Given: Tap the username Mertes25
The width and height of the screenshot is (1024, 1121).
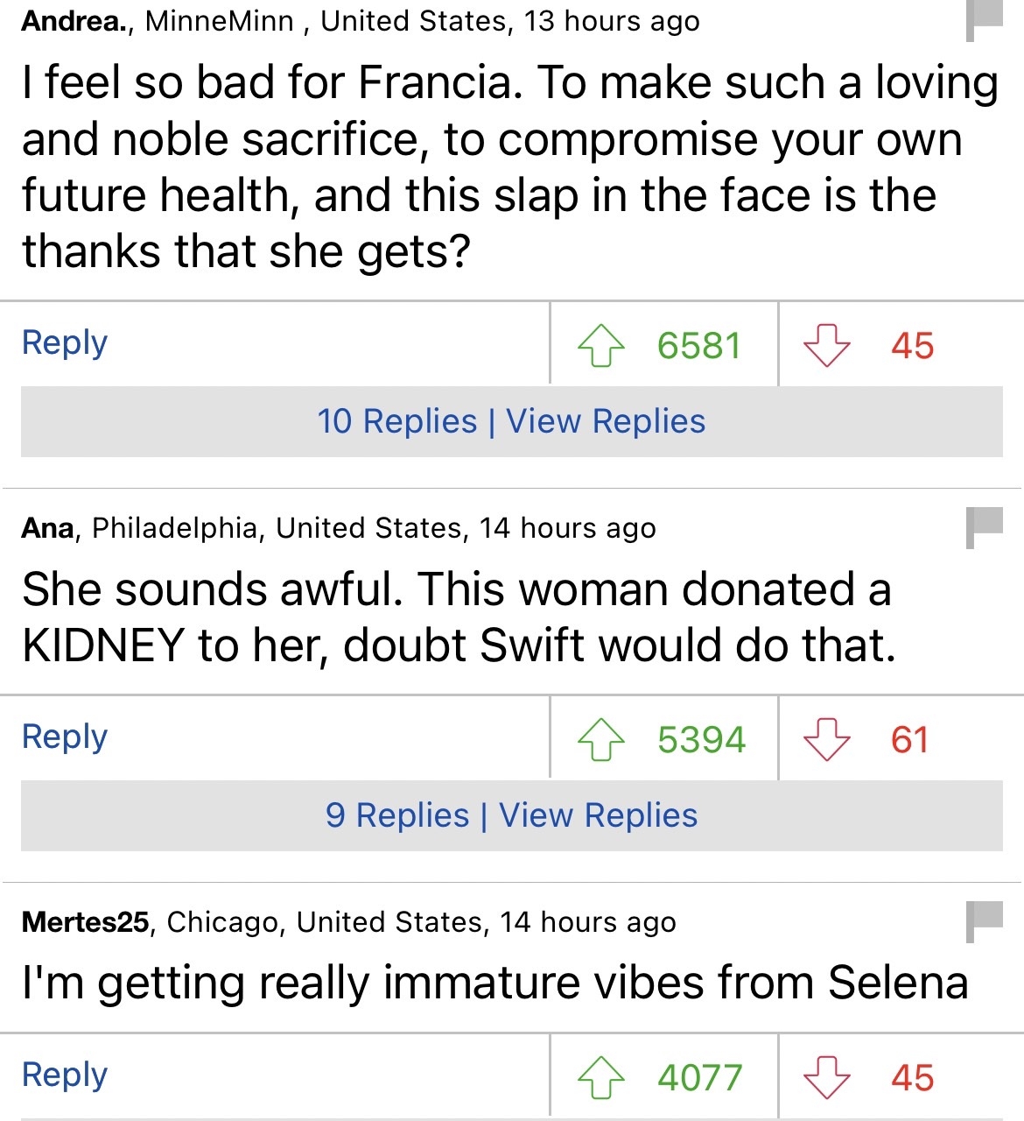Looking at the screenshot, I should [x=85, y=922].
